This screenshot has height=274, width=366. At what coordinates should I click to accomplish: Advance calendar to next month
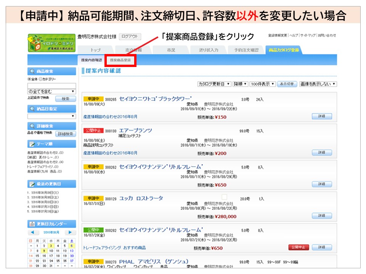70,232
